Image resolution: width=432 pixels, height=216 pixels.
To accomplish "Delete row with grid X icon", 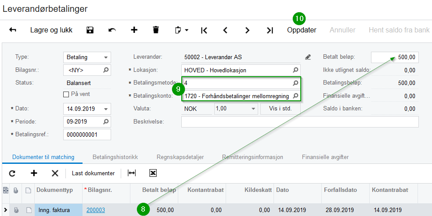I will 55,173.
